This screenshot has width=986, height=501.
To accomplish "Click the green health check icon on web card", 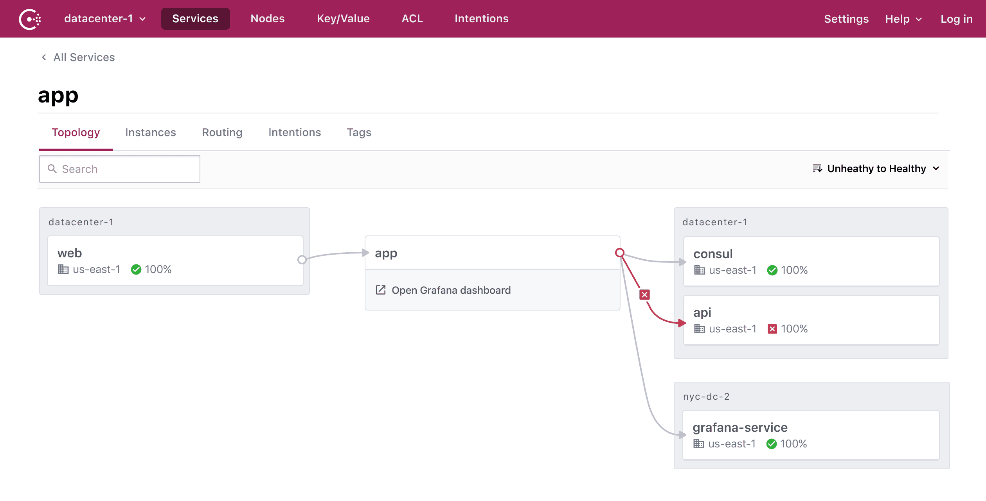I will (x=136, y=269).
